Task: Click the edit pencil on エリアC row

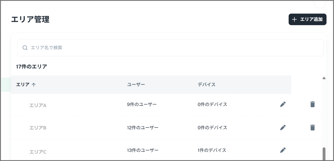Action: coord(283,150)
